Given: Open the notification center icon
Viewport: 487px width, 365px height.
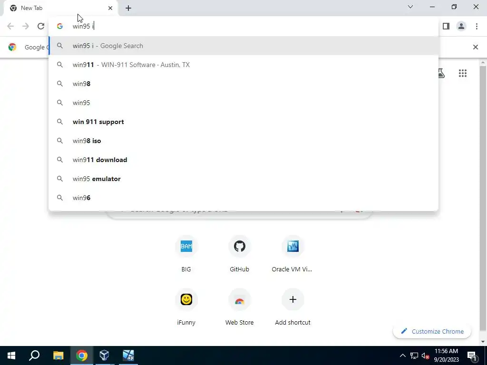Looking at the screenshot, I should tap(472, 355).
